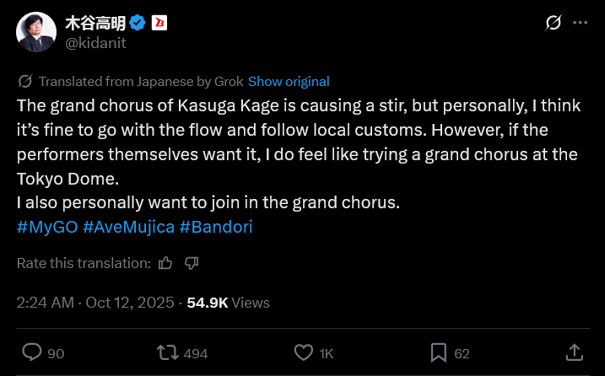This screenshot has width=605, height=376.
Task: Rate translation with thumbs down
Action: coord(192,263)
